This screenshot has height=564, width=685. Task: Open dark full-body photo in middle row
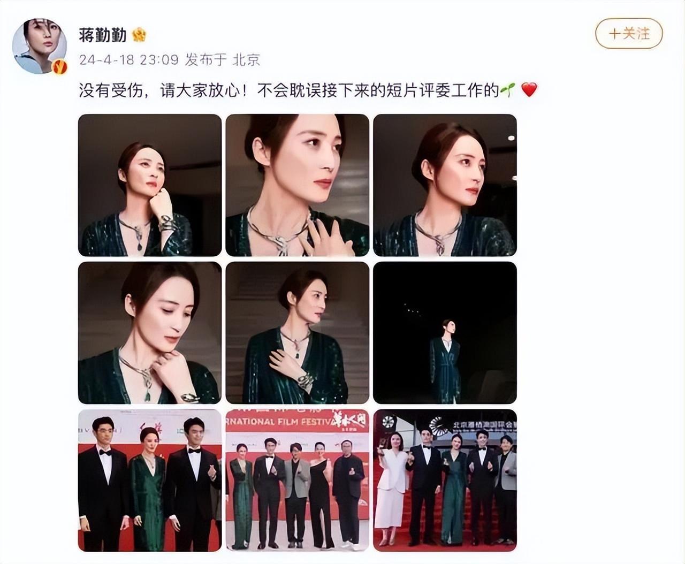click(x=445, y=332)
